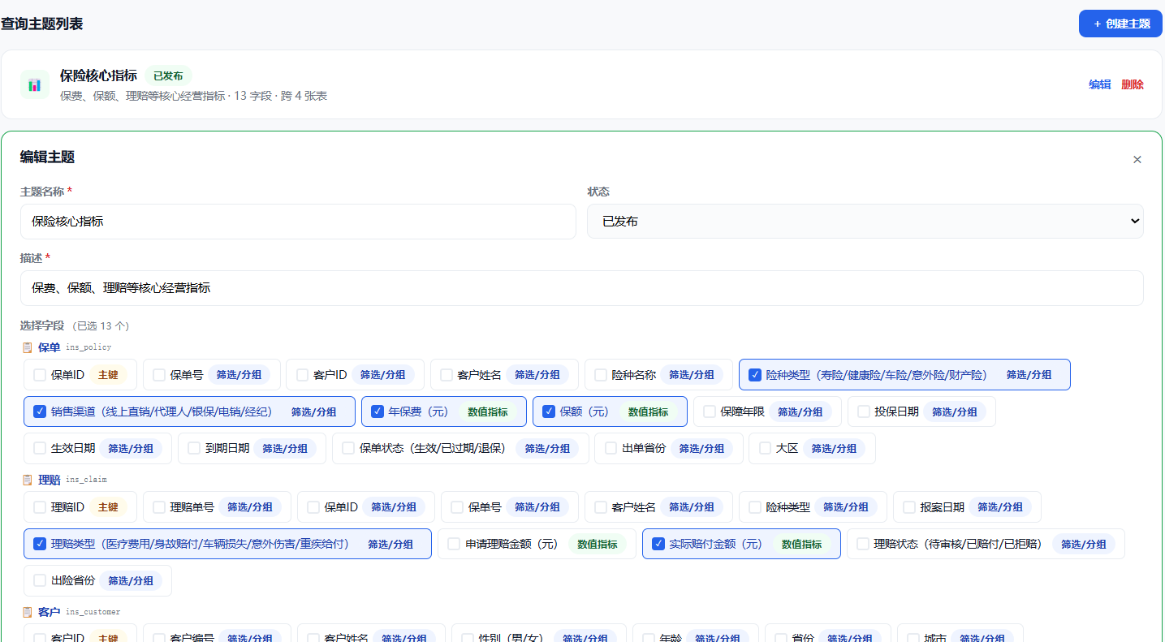1165x642 pixels.
Task: Uncheck the 销售渠道 field checkbox
Action: (x=40, y=411)
